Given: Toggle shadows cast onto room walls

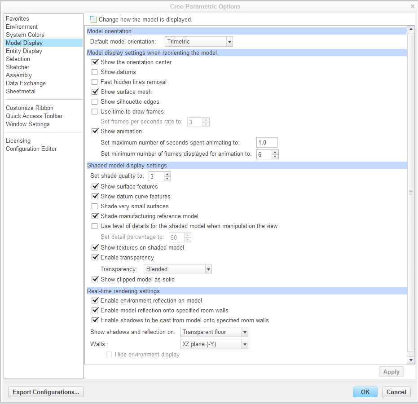Looking at the screenshot, I should (95, 320).
